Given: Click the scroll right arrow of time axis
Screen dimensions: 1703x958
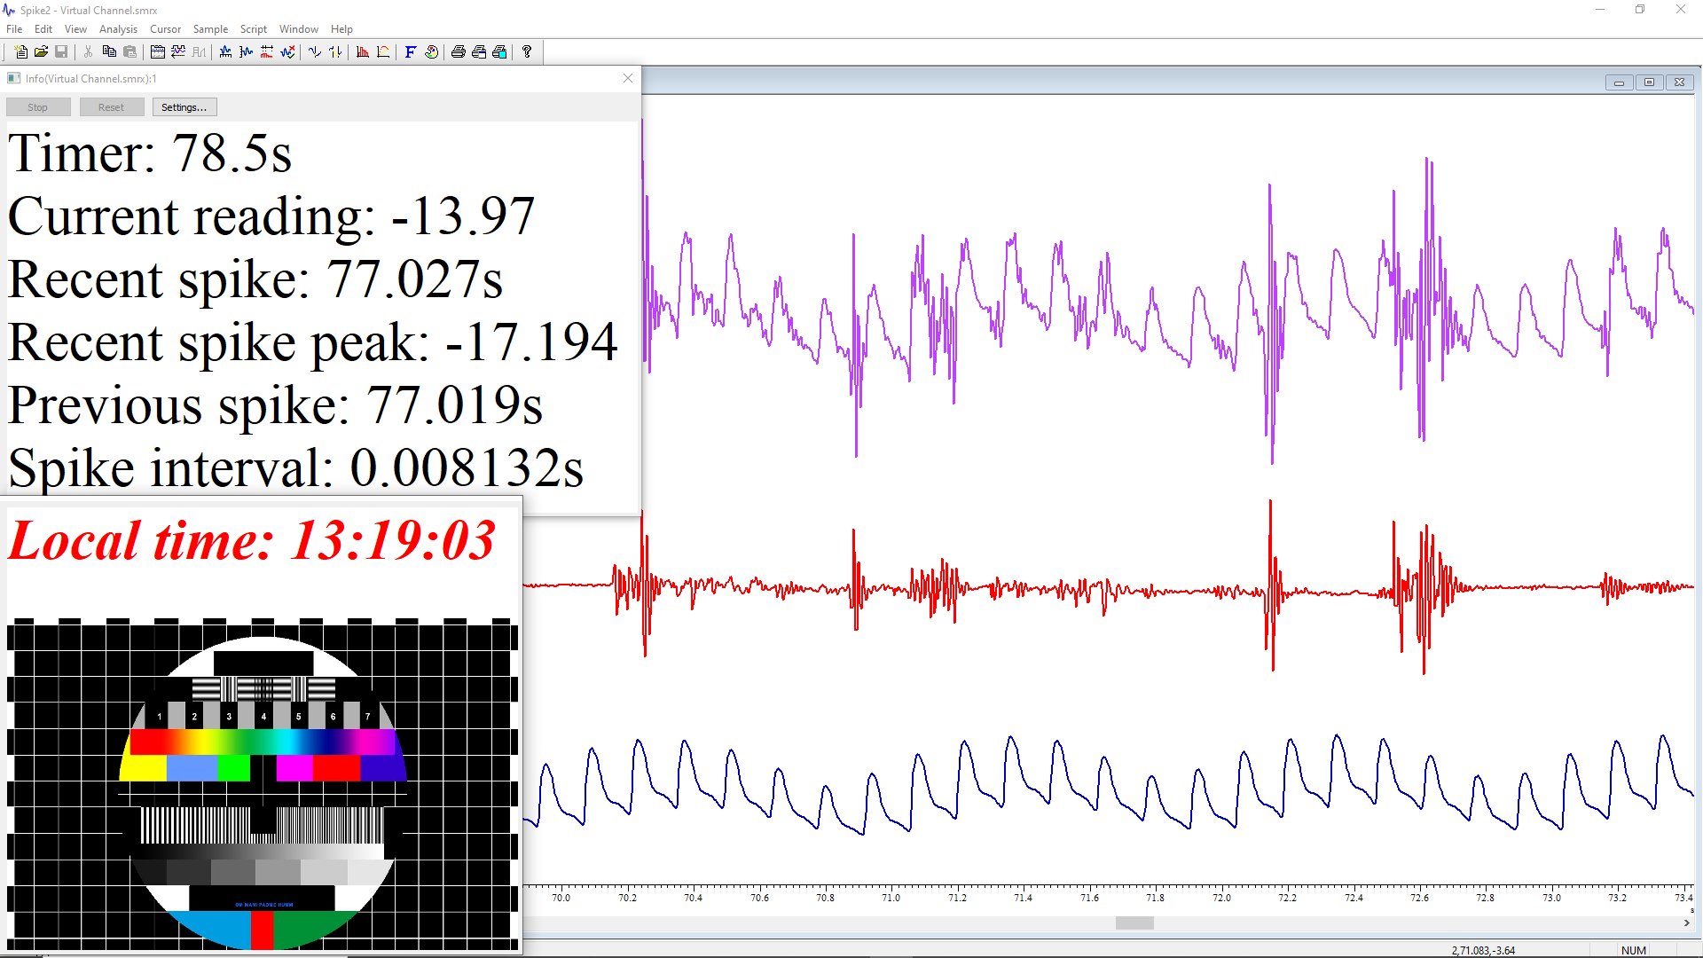Looking at the screenshot, I should 1686,923.
